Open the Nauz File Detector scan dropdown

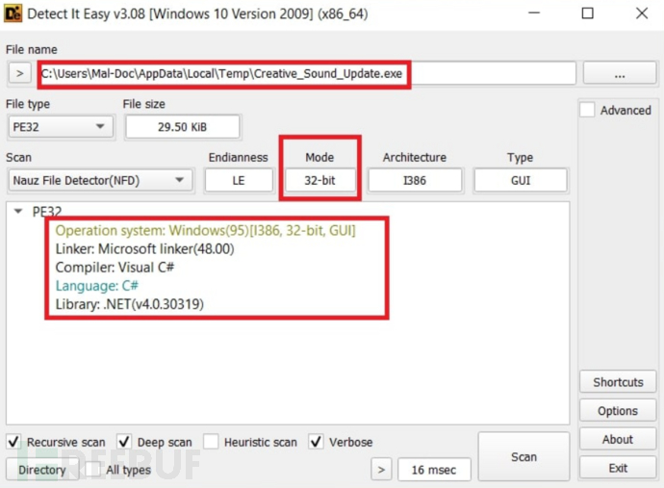pos(100,180)
